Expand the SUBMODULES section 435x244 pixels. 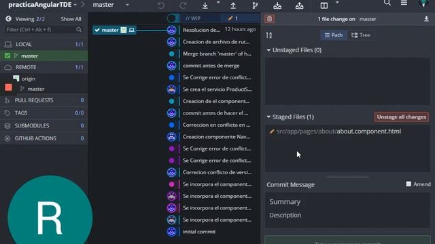pyautogui.click(x=43, y=125)
